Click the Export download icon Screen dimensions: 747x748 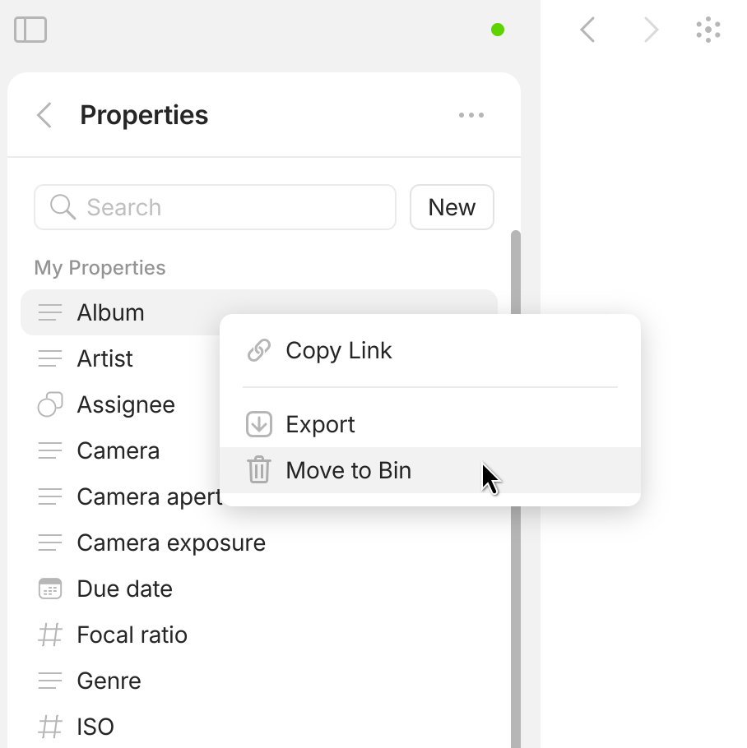[x=259, y=424]
